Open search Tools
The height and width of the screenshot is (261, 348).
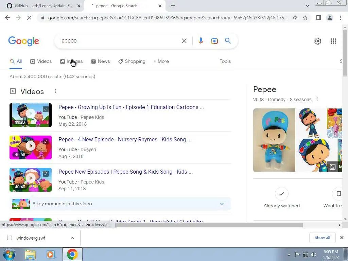[225, 61]
